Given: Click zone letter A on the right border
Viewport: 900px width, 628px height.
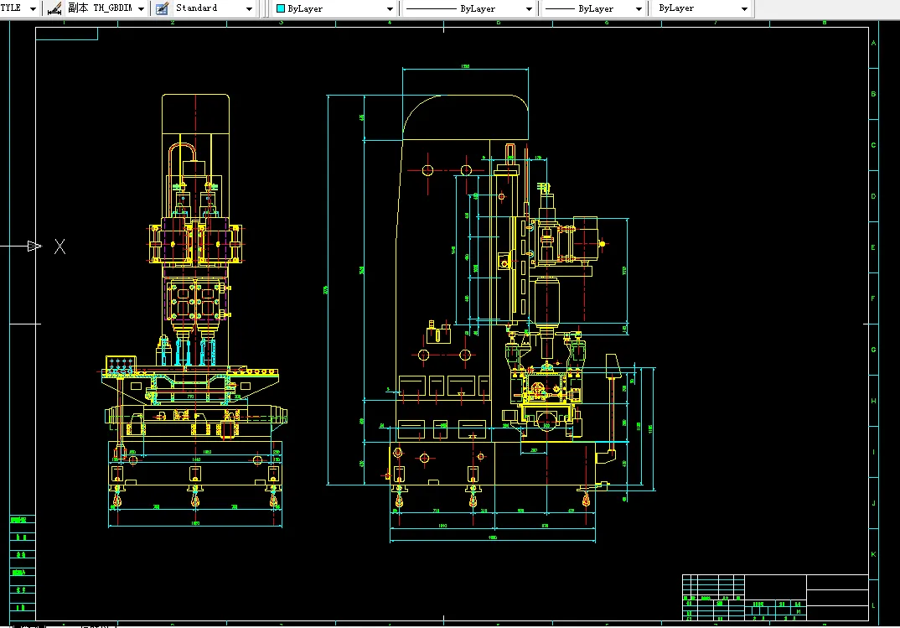Looking at the screenshot, I should point(874,44).
